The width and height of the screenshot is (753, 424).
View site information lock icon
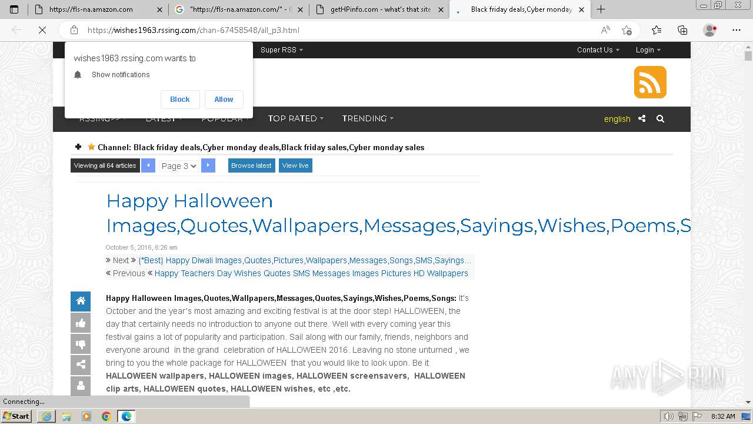74,30
